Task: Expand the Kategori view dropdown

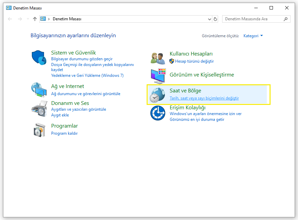Action: (x=253, y=36)
